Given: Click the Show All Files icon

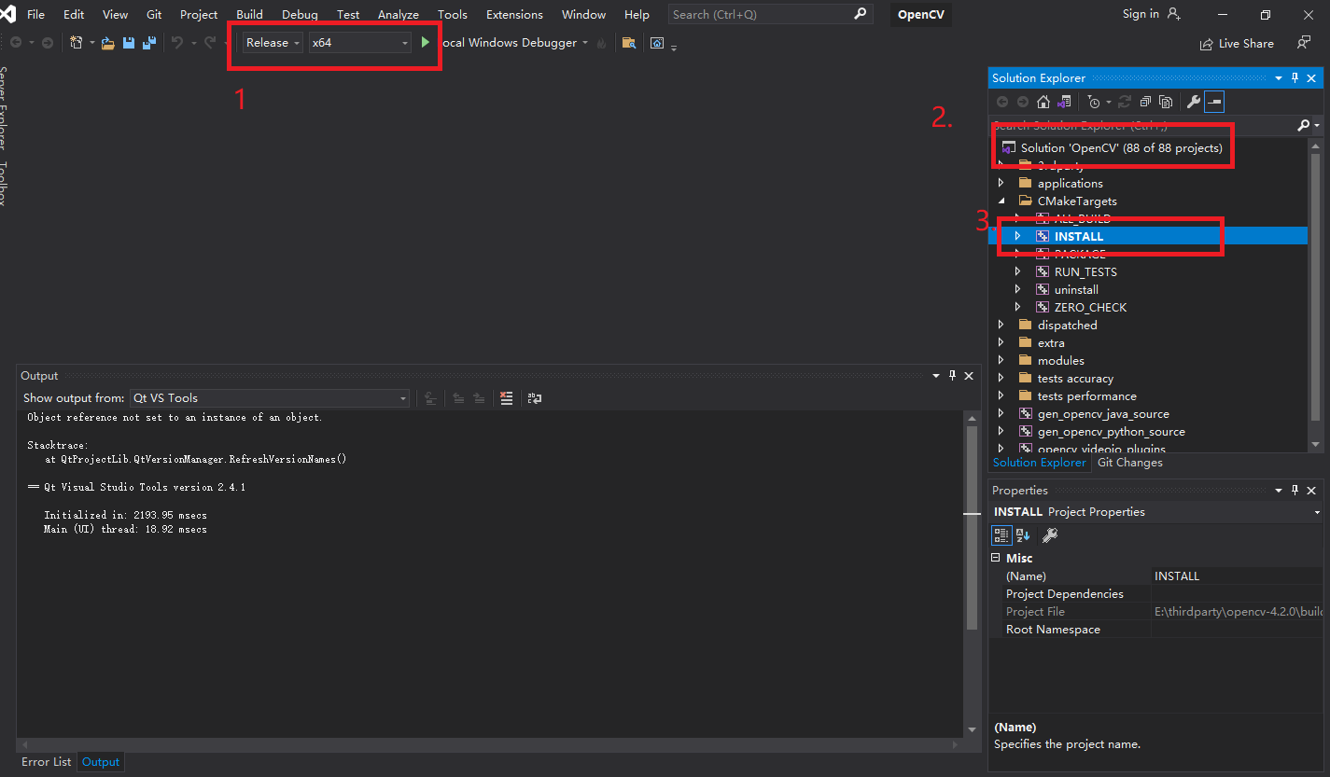Looking at the screenshot, I should click(x=1166, y=102).
